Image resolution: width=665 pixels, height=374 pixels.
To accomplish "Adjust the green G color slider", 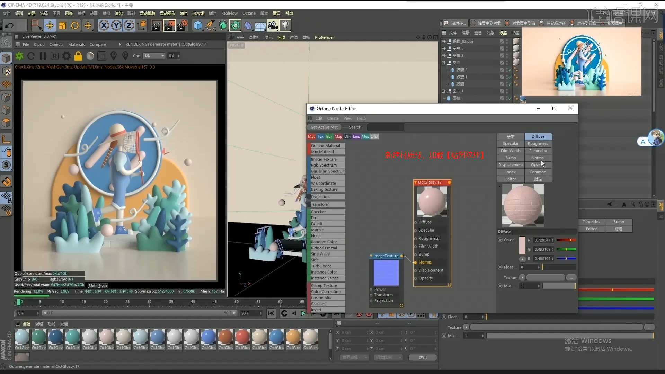I will tap(566, 249).
